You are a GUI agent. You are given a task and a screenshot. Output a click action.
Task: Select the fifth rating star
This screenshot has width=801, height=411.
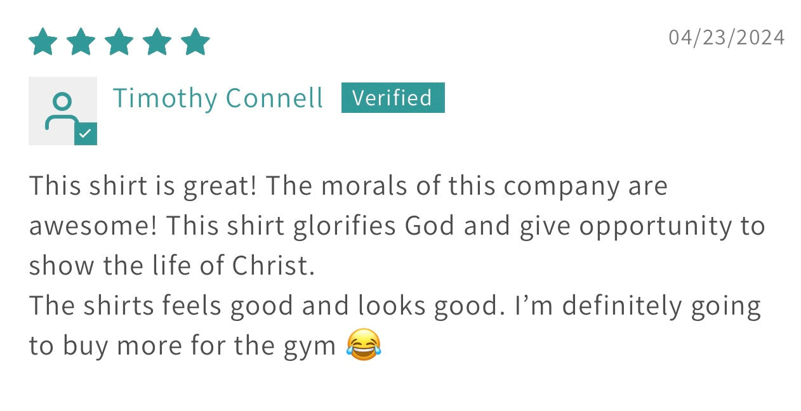[195, 42]
